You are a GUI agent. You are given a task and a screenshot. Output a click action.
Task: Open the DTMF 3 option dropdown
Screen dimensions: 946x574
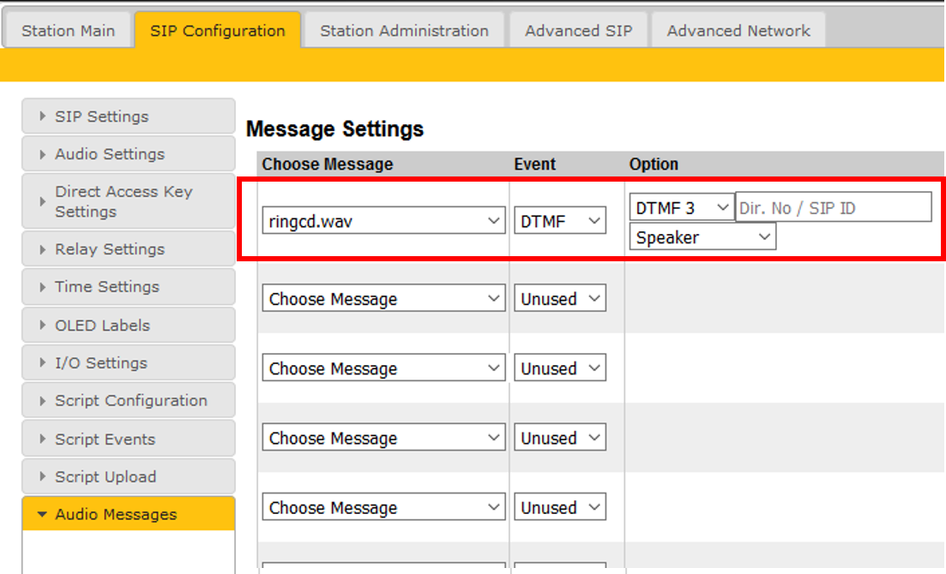click(x=682, y=207)
